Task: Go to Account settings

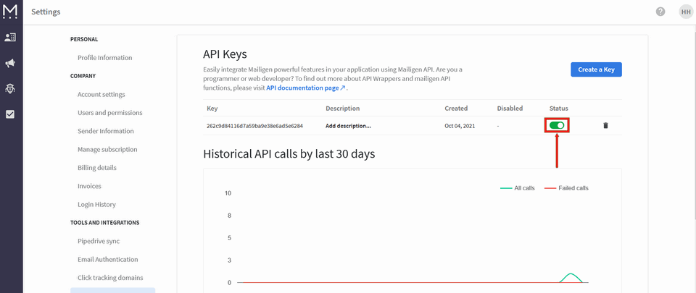Action: (101, 94)
